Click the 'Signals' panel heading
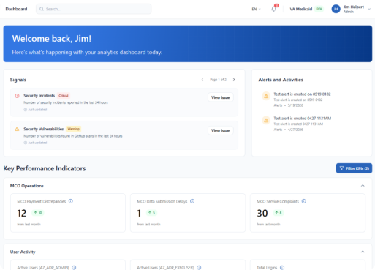The width and height of the screenshot is (375, 270). coord(18,80)
